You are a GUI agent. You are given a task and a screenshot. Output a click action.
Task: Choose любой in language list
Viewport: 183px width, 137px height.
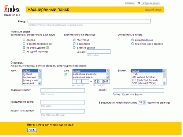[30, 71]
